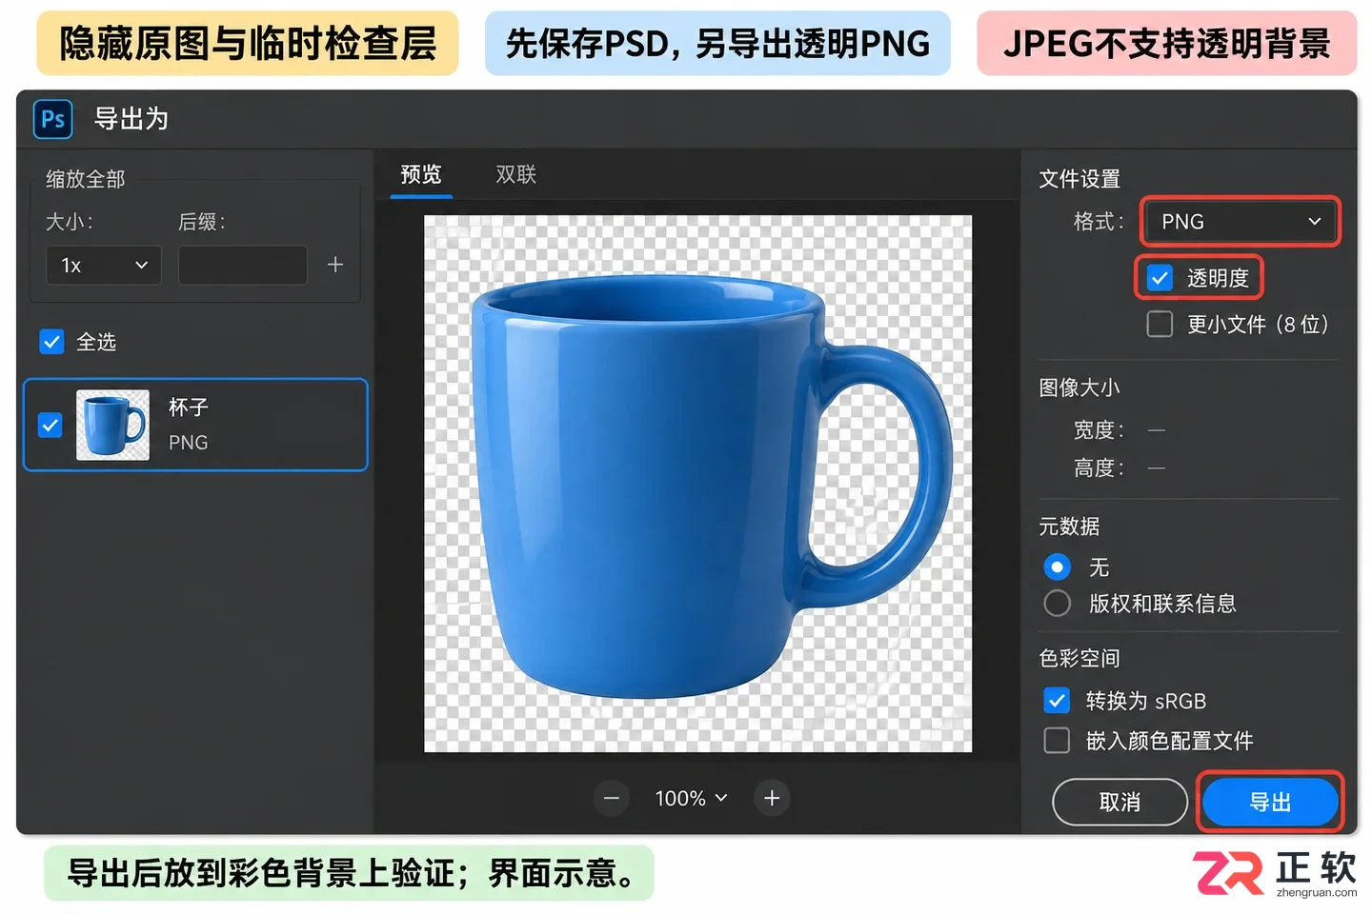This screenshot has height=914, width=1372.
Task: Zoom in preview with the plus button
Action: tap(772, 798)
